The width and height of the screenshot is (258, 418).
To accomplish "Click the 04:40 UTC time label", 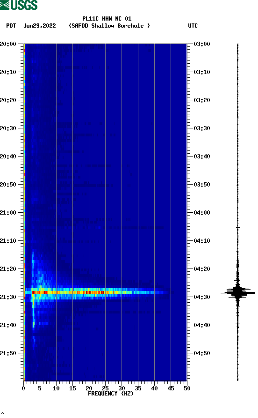I will click(202, 325).
